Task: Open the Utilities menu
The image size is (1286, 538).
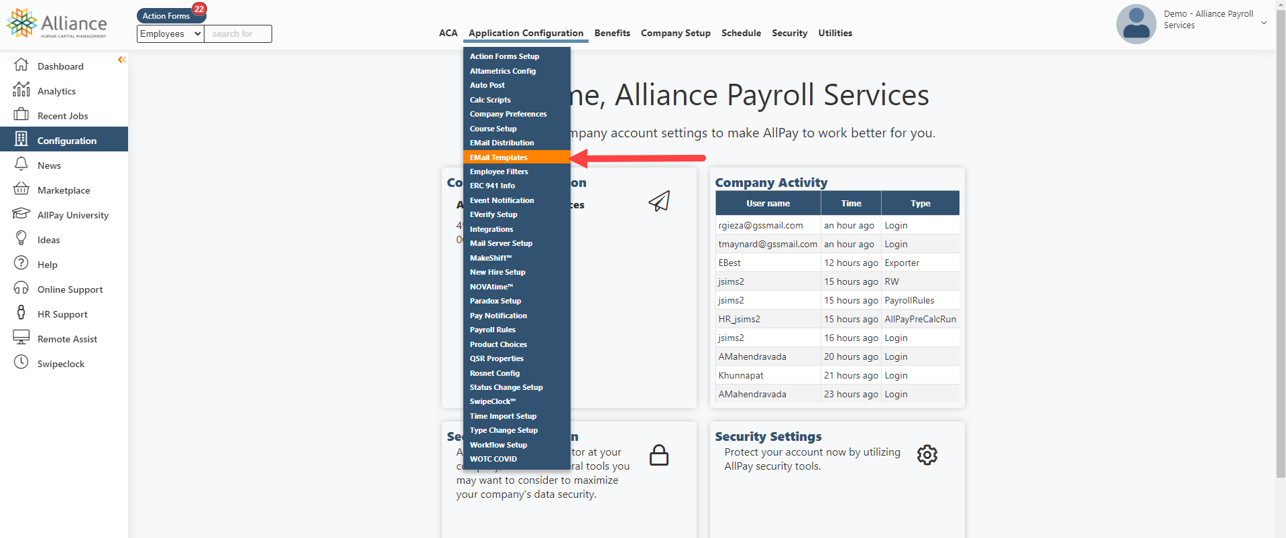Action: (x=835, y=33)
